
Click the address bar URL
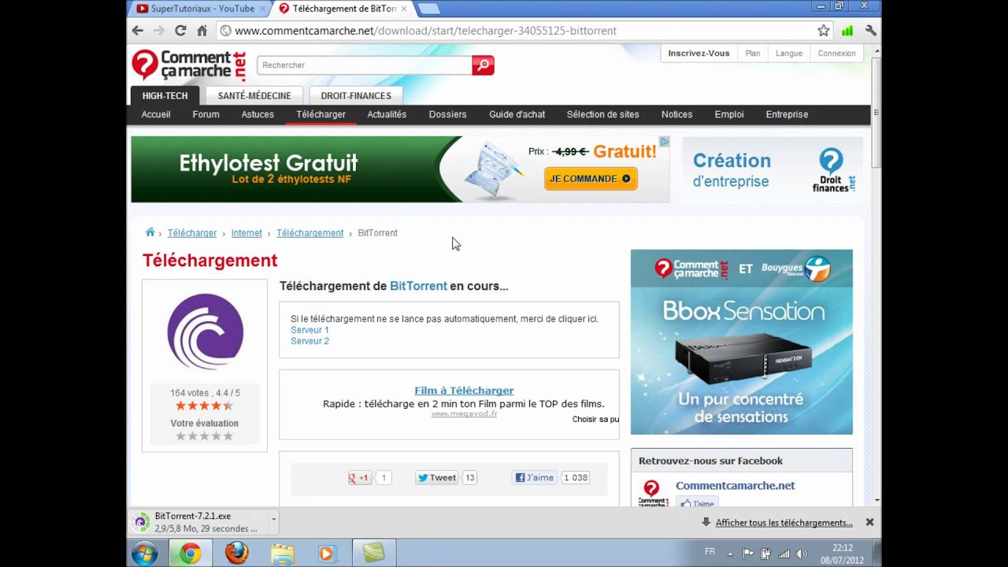pyautogui.click(x=425, y=31)
